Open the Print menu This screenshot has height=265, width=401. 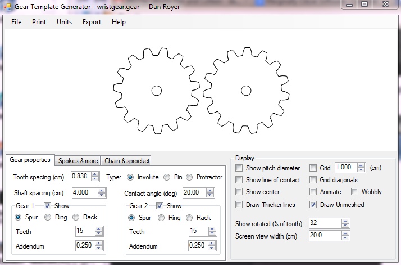tap(39, 22)
